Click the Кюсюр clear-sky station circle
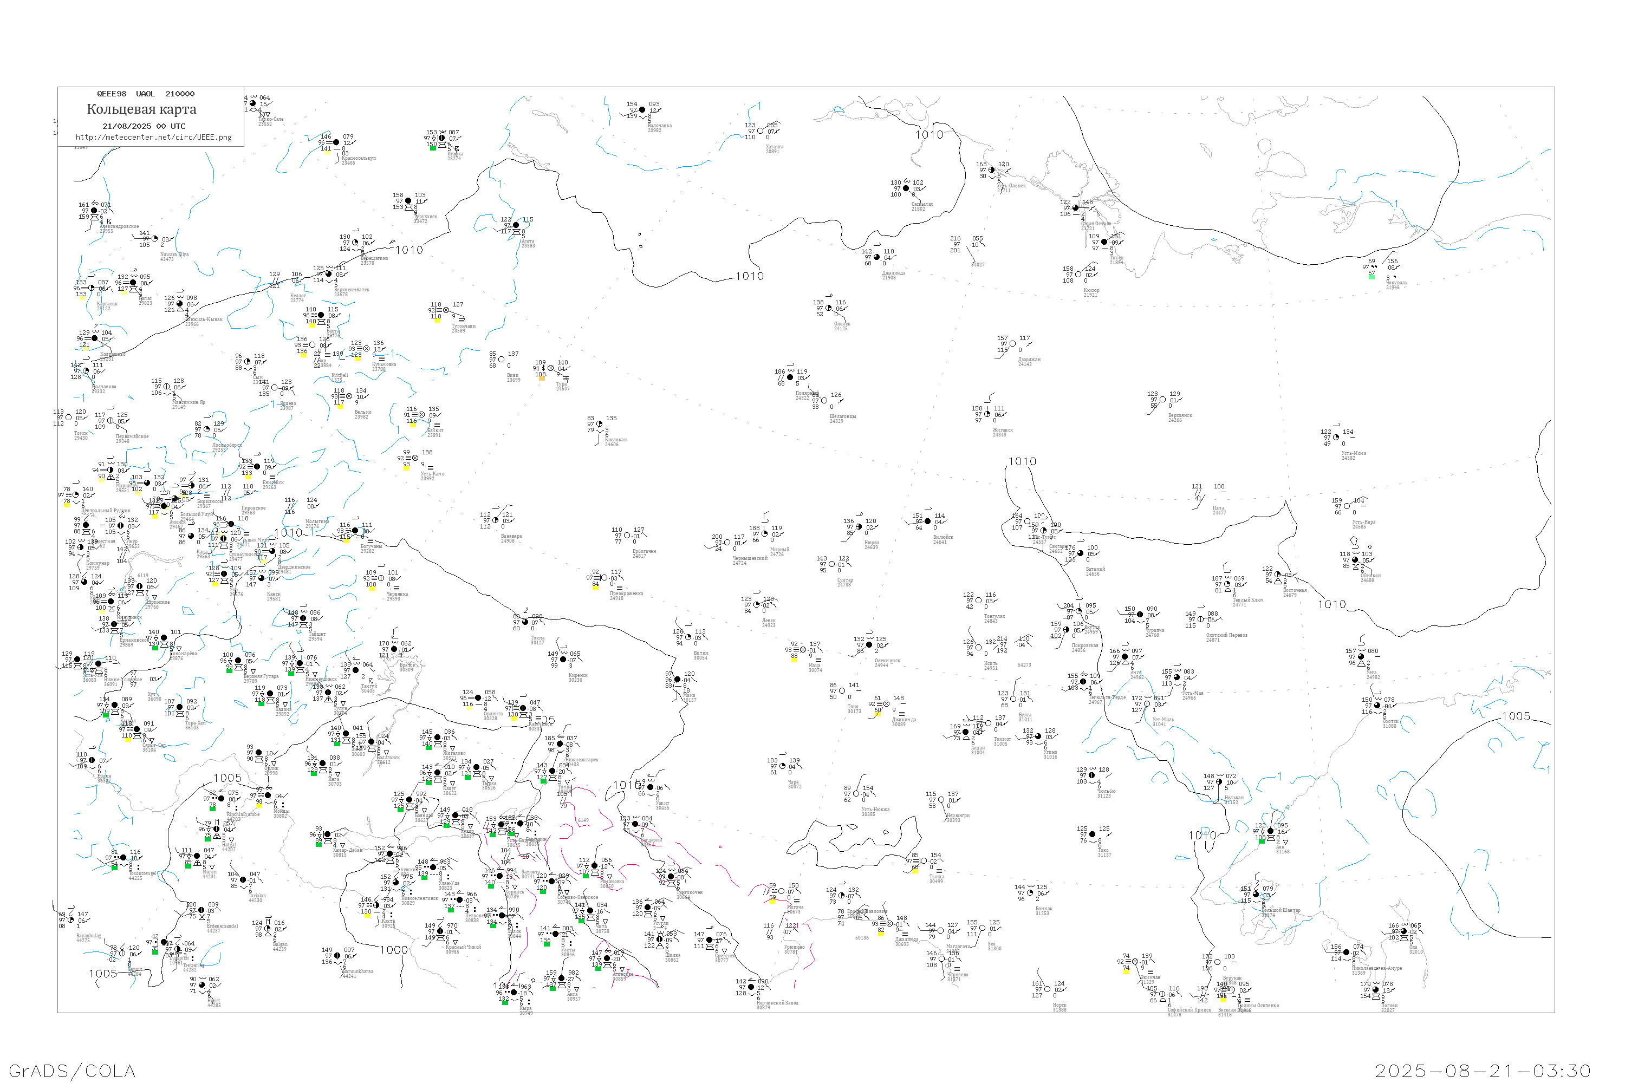Screen dimensions: 1625x1083 click(1078, 274)
